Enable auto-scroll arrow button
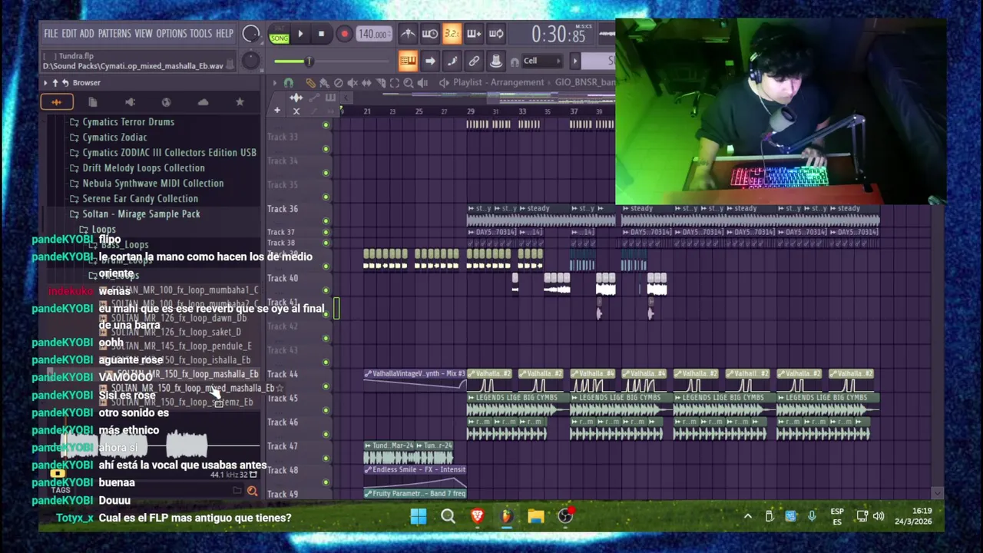The height and width of the screenshot is (553, 983). (430, 61)
